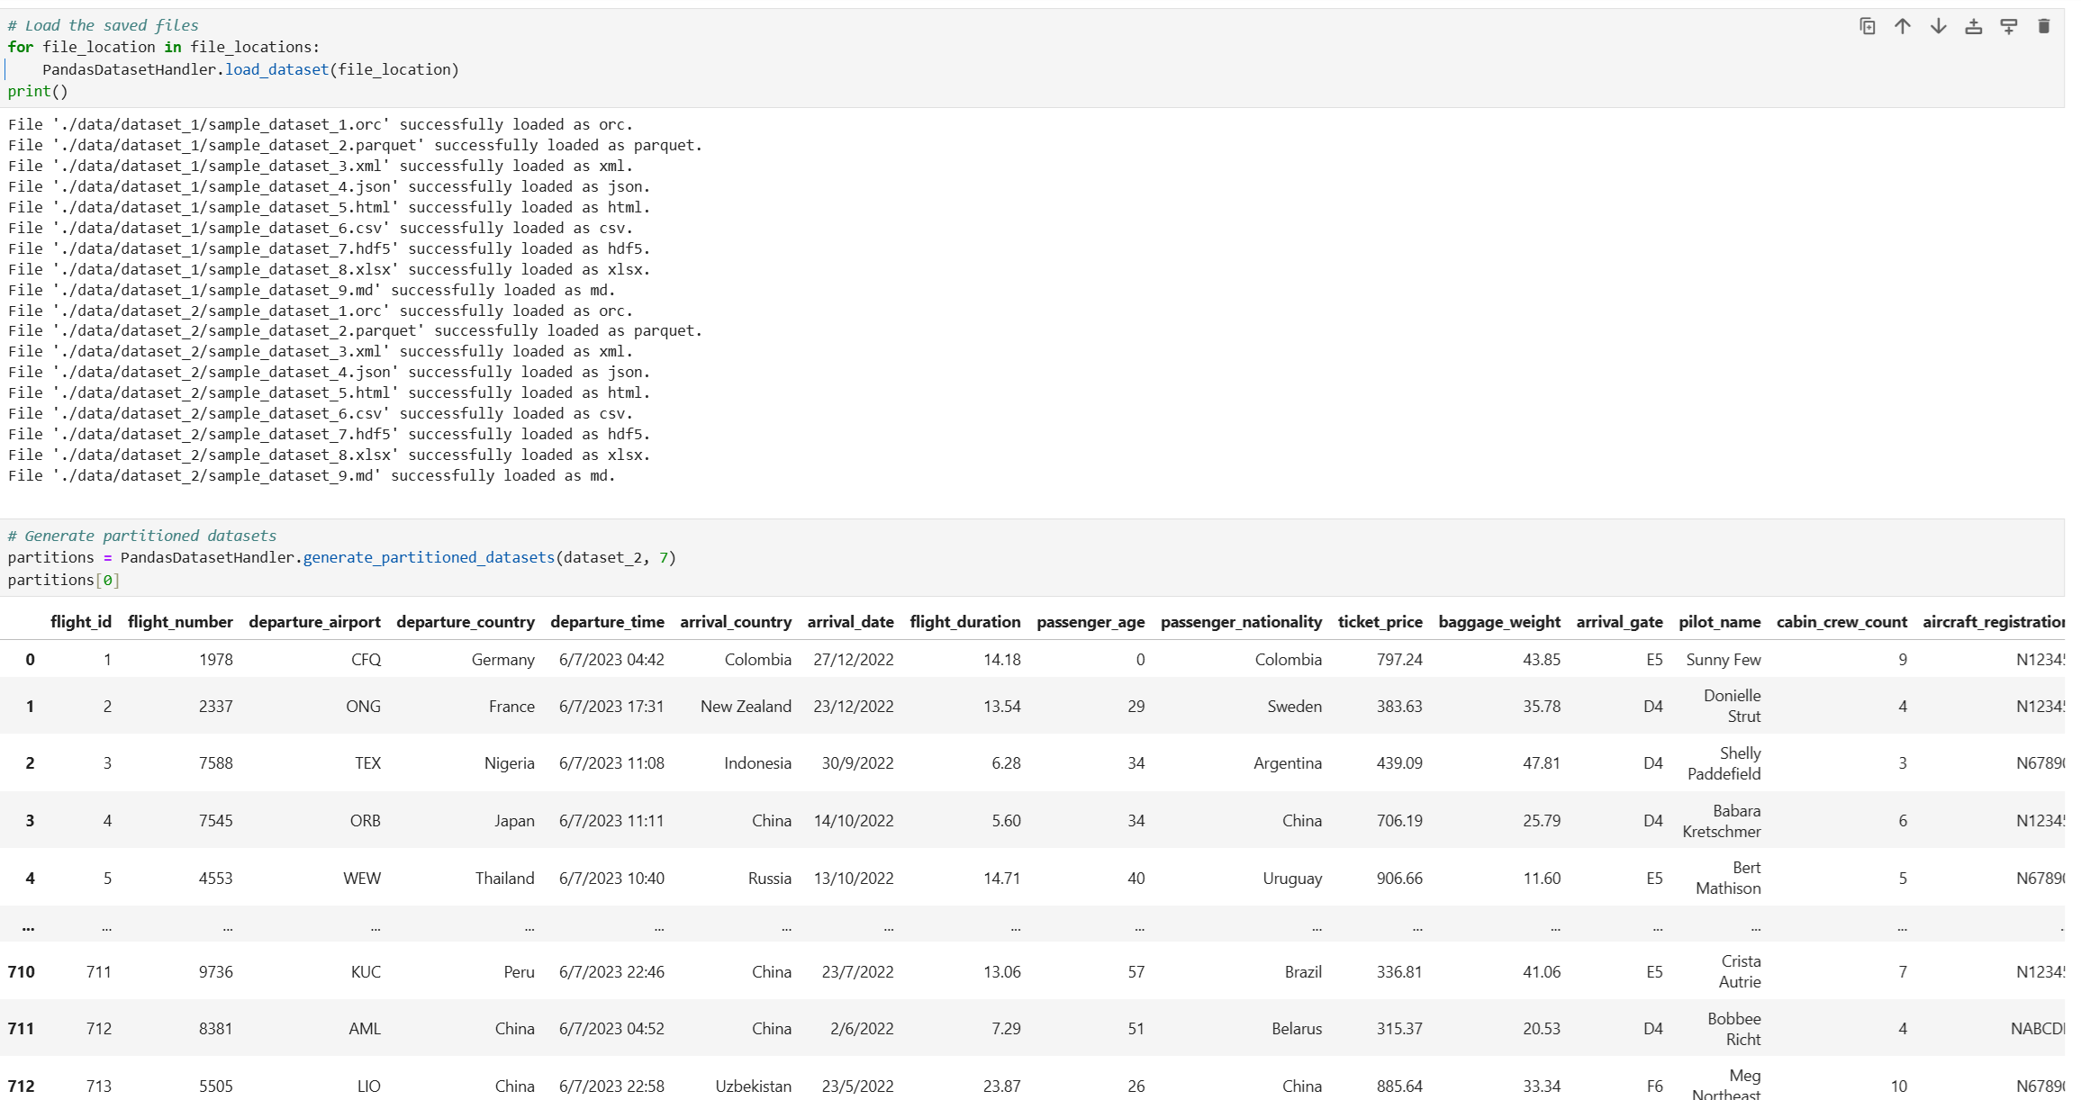Click the flight_id column header
Image resolution: width=2081 pixels, height=1100 pixels.
pos(81,622)
